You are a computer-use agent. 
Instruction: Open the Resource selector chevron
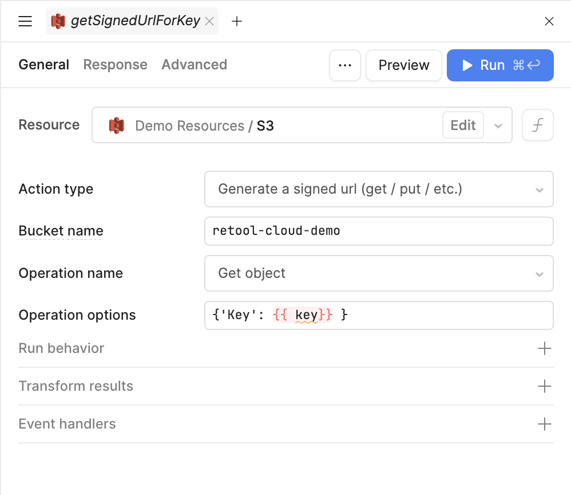[x=498, y=125]
